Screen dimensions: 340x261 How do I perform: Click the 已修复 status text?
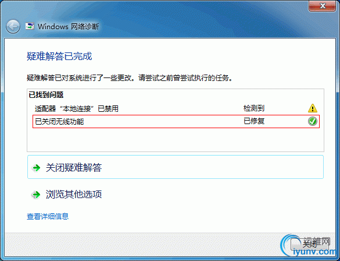tap(254, 121)
